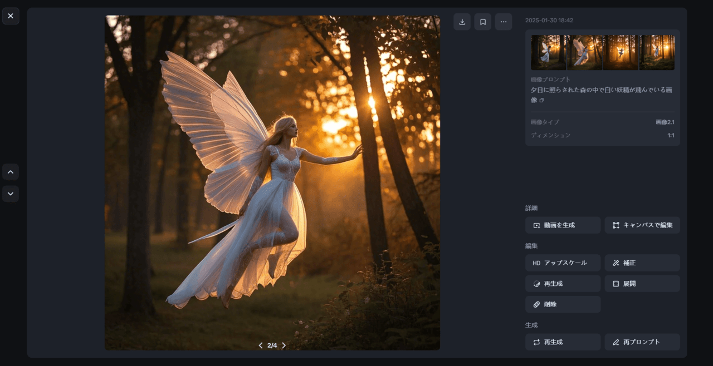Click the 展開 expand button
Image resolution: width=713 pixels, height=366 pixels.
pos(642,284)
